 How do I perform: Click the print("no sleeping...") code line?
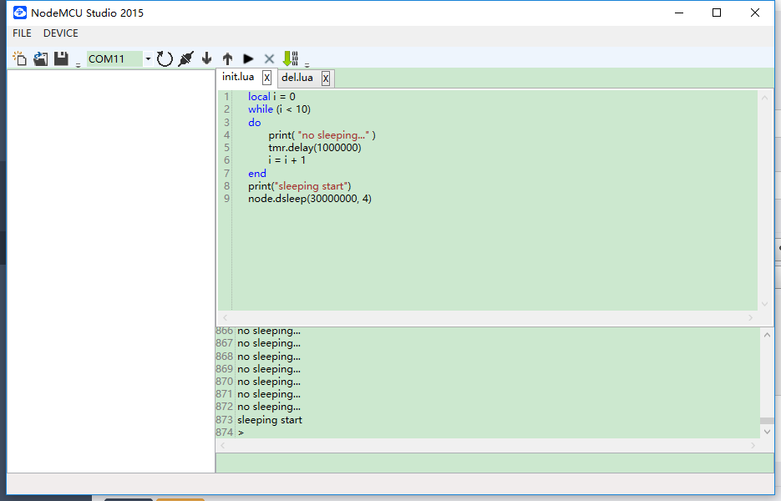tap(322, 135)
